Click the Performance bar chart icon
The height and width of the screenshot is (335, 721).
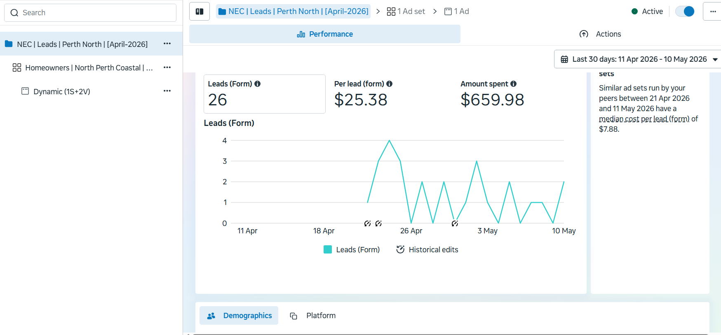pos(301,34)
